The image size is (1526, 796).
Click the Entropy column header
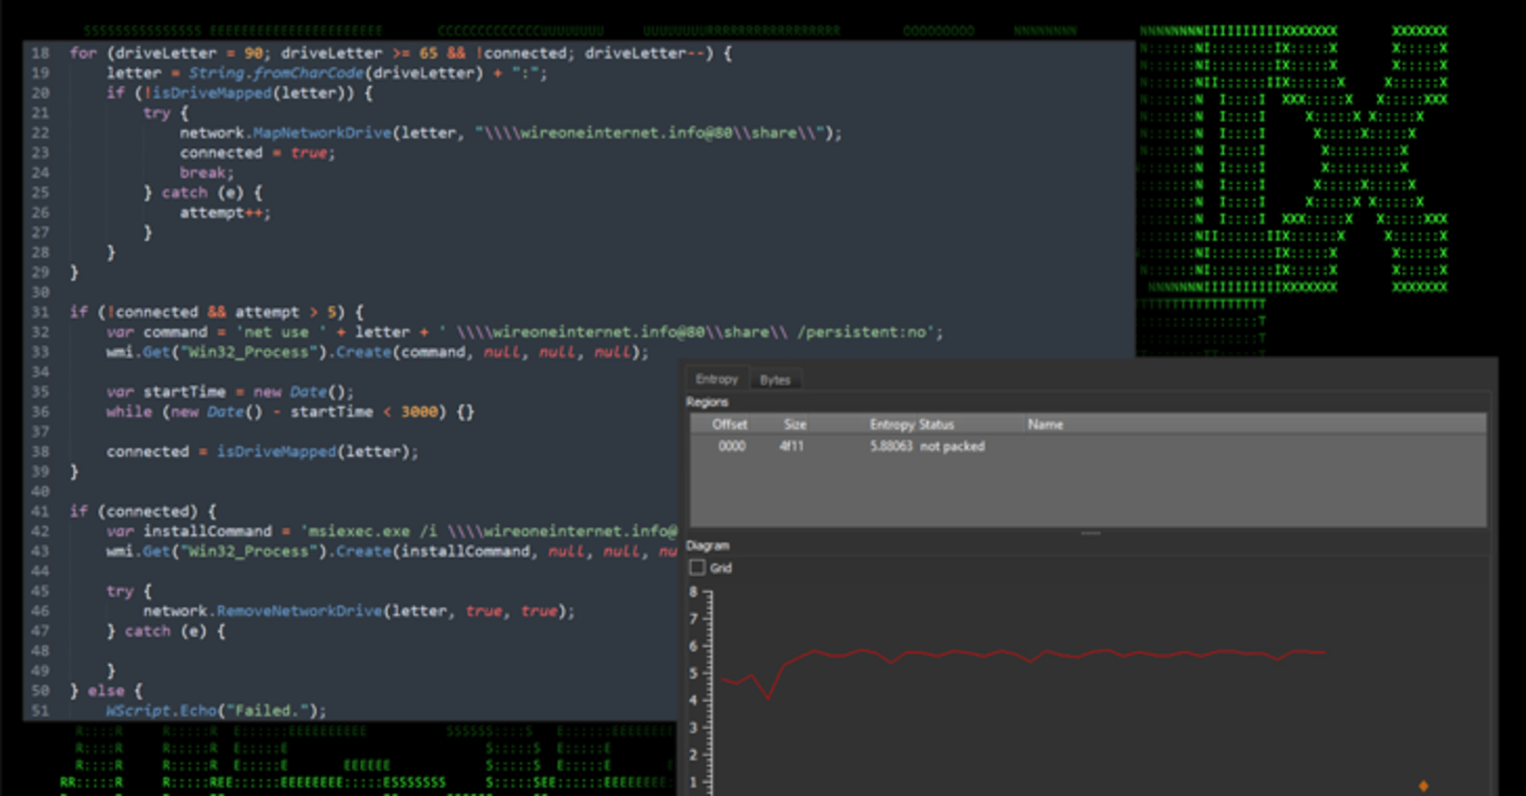click(891, 424)
